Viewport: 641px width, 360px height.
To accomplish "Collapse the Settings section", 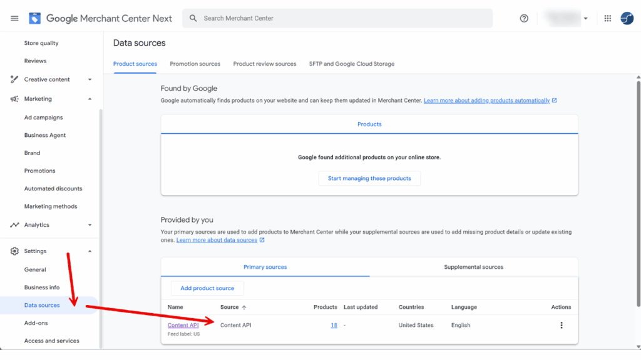I will click(x=89, y=251).
